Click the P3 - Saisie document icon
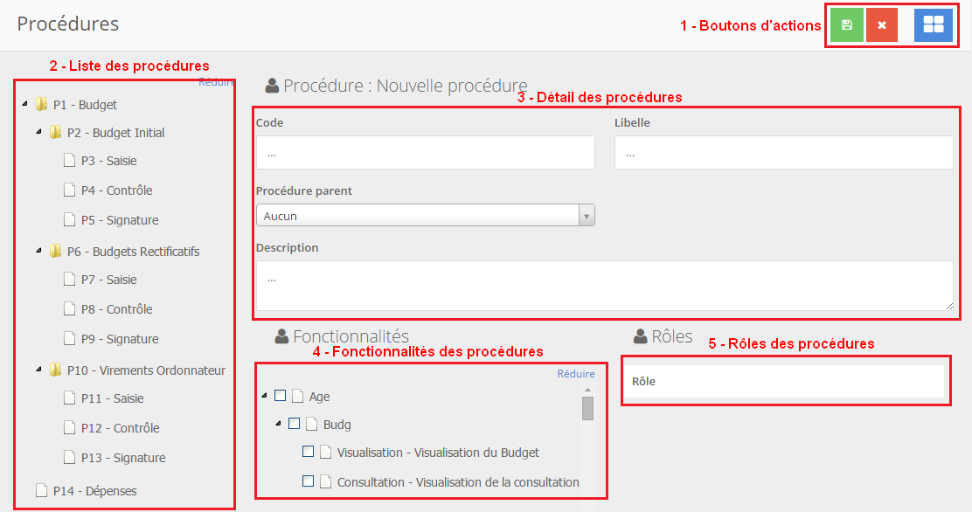 coord(70,161)
